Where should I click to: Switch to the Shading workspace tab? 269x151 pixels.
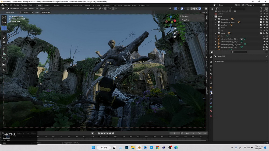click(87, 5)
